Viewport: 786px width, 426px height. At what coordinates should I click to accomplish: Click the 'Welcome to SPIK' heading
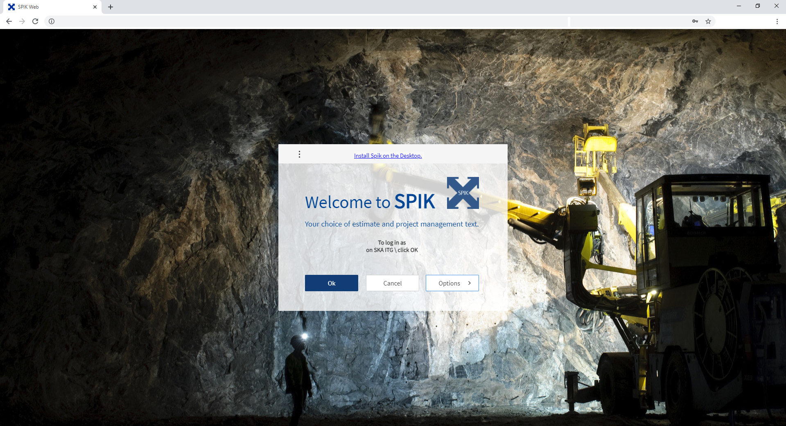pos(370,202)
